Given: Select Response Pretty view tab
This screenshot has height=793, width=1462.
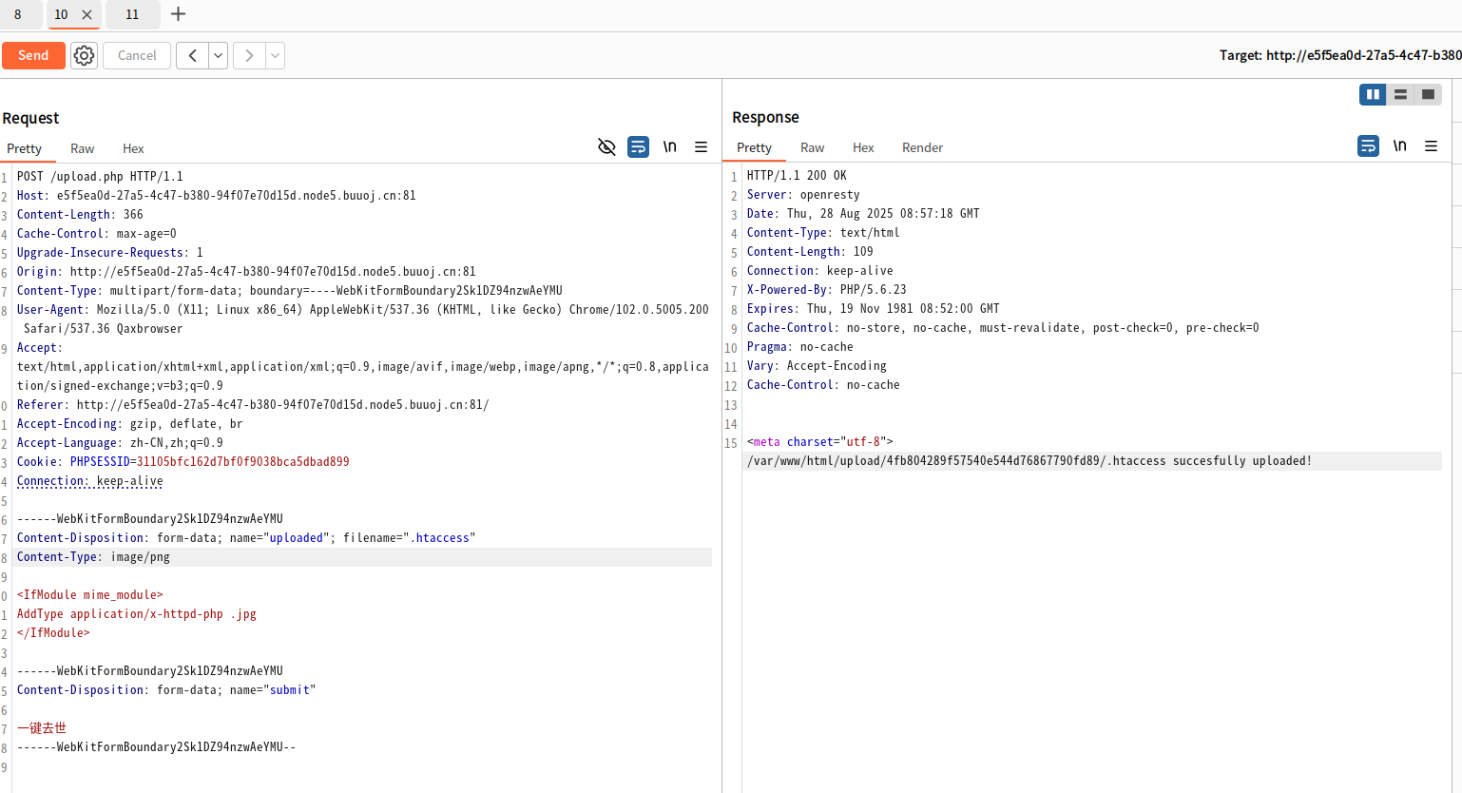Looking at the screenshot, I should 755,147.
